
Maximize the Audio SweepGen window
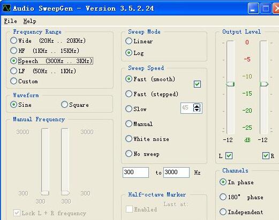[266, 9]
